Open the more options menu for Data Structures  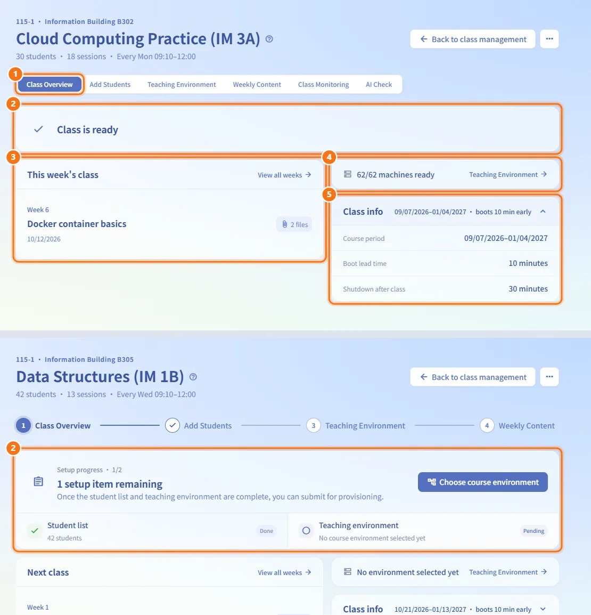click(x=549, y=377)
